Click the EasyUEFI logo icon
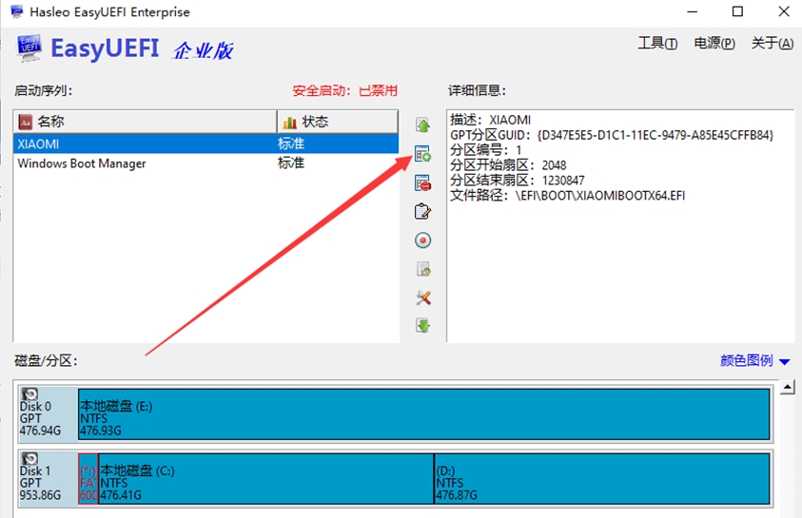802x518 pixels. (x=29, y=48)
